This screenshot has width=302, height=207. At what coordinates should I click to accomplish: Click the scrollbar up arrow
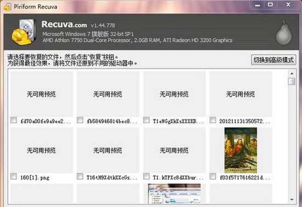pos(292,73)
